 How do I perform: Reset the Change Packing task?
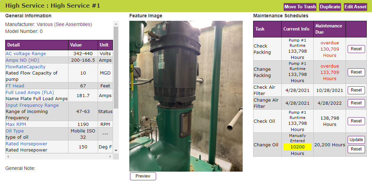click(356, 72)
